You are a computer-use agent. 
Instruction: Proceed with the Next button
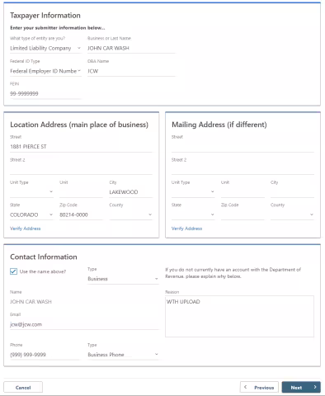pyautogui.click(x=301, y=388)
